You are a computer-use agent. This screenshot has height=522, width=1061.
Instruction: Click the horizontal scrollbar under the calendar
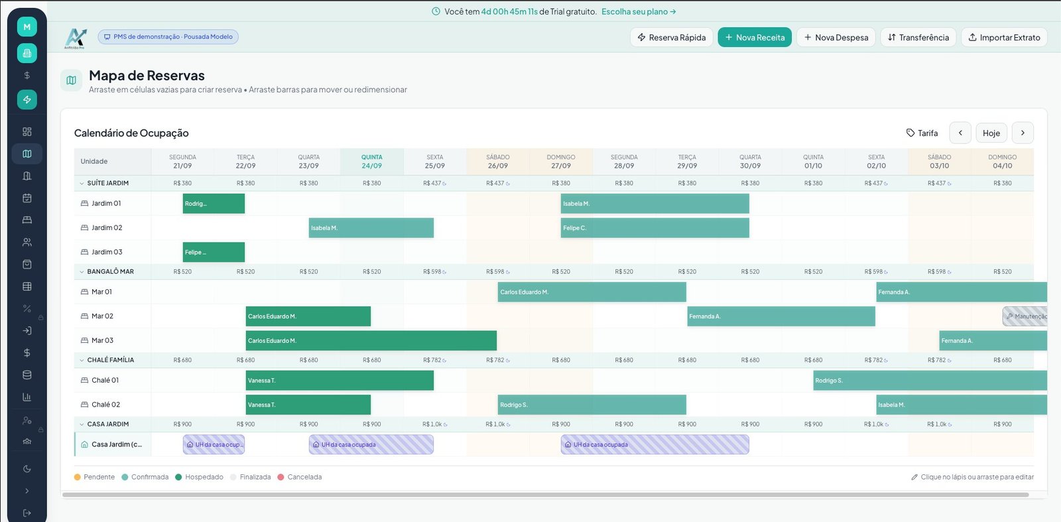(x=545, y=495)
